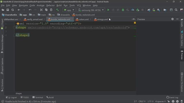The width and height of the screenshot is (184, 103).
Task: Change 4 spaces indent setting
Action: point(160,101)
